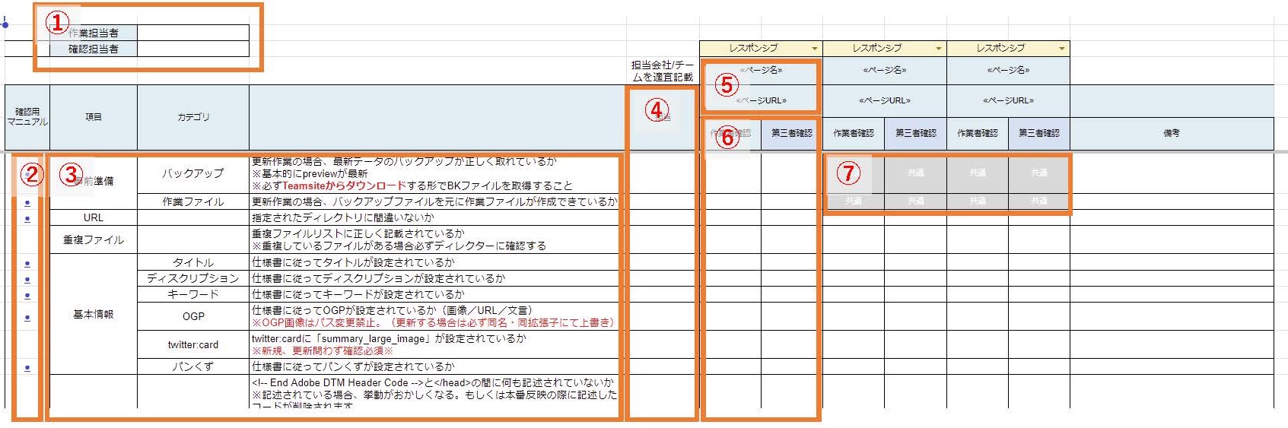Select the ディスクリプション category cell
1288x428 pixels.
click(193, 278)
